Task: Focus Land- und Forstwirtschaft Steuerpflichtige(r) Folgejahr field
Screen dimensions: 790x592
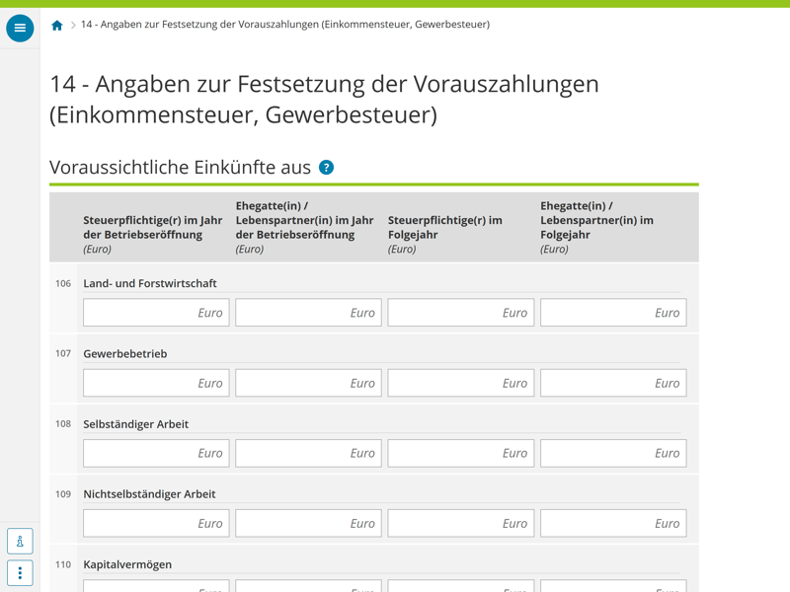Action: tap(460, 313)
